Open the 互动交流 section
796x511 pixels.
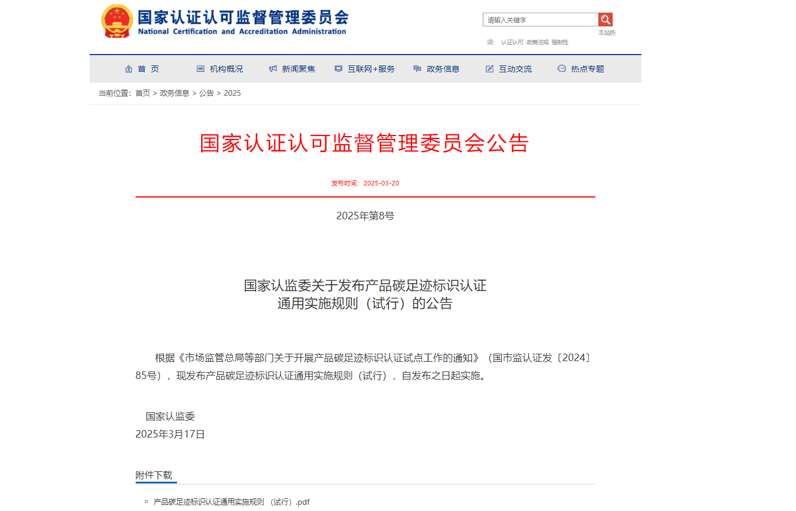click(516, 68)
